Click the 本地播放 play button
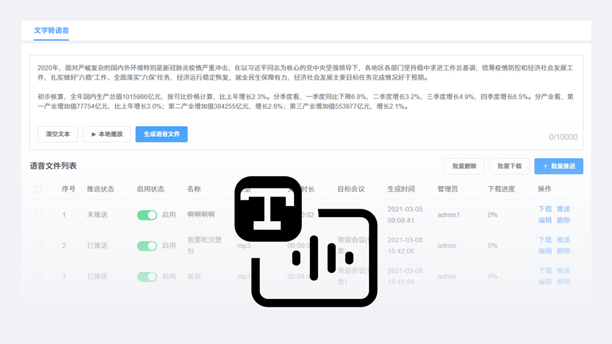Viewport: 612px width, 344px height. pyautogui.click(x=107, y=134)
